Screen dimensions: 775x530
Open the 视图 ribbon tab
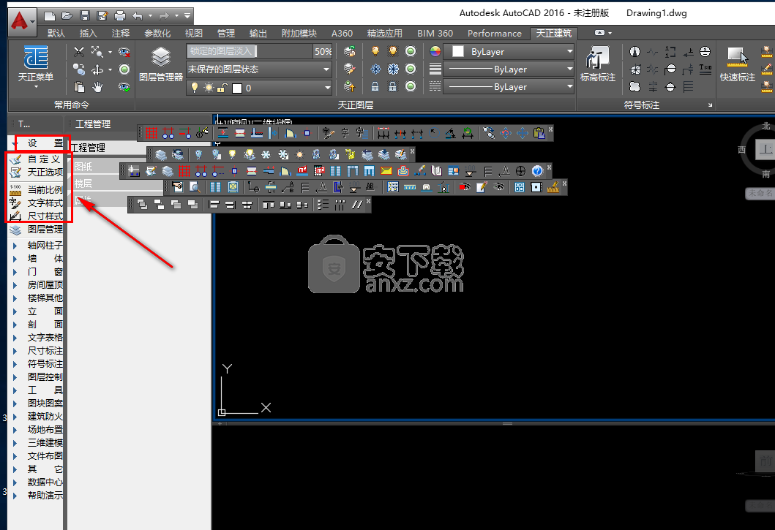coord(193,34)
